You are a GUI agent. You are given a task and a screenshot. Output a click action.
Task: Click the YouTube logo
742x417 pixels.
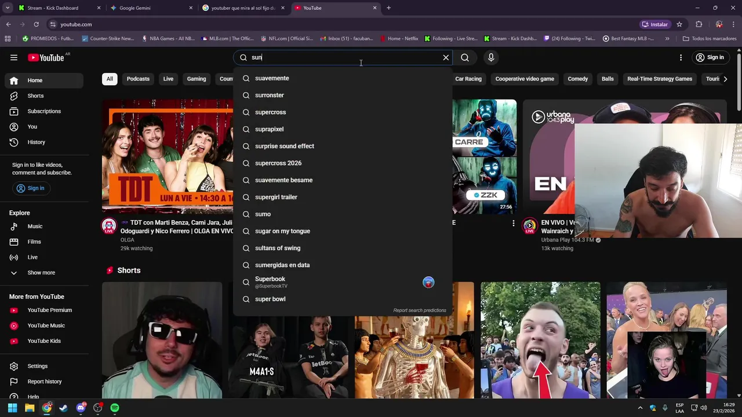coord(46,57)
